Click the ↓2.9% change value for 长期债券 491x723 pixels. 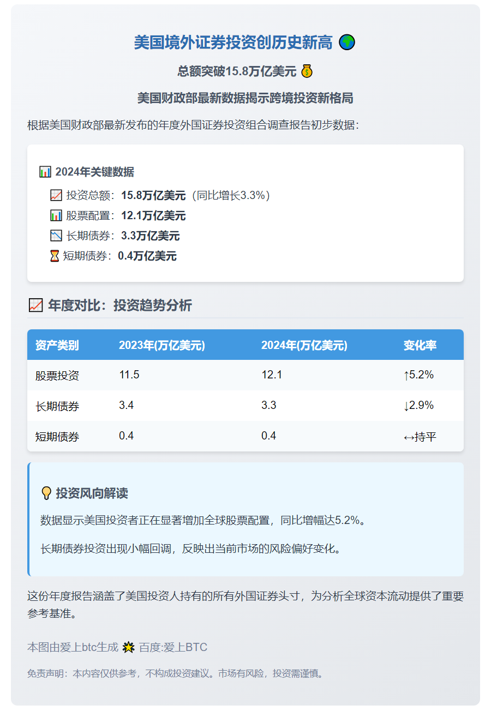tap(418, 406)
